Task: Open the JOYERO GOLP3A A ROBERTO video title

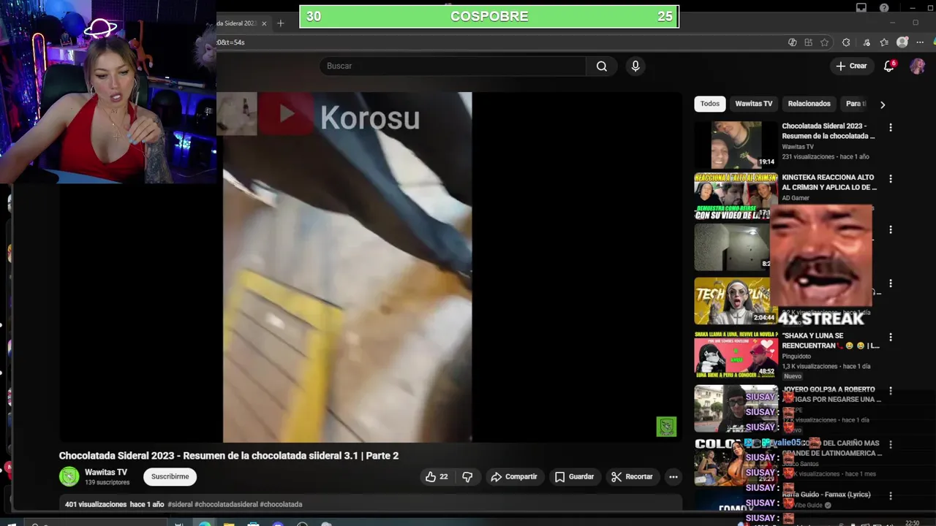Action: coord(832,394)
